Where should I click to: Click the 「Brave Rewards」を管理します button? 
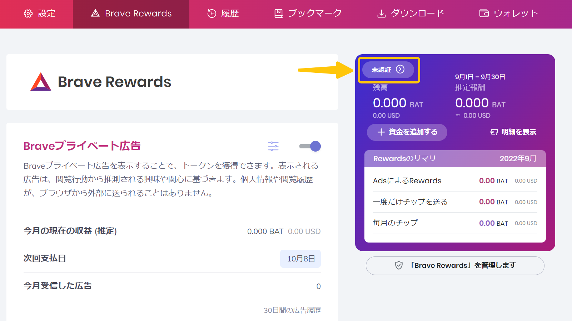pos(455,265)
